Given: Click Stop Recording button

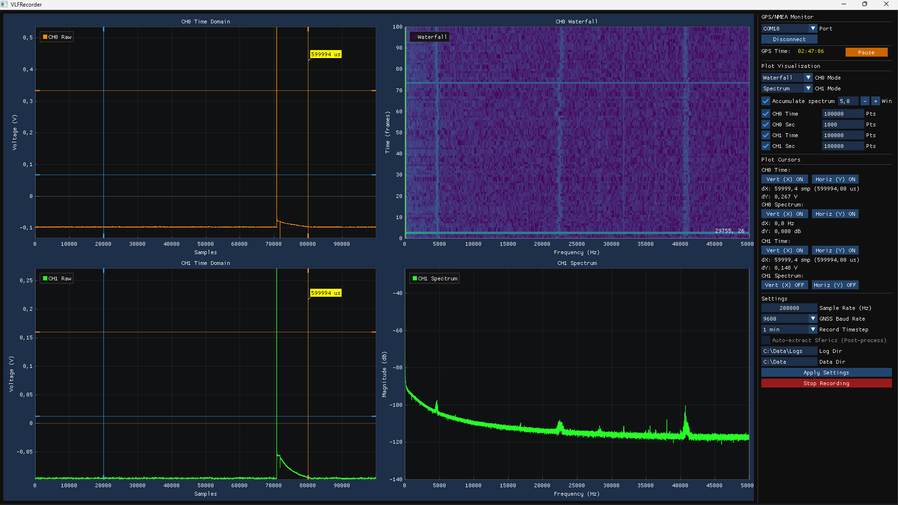Looking at the screenshot, I should click(x=826, y=383).
